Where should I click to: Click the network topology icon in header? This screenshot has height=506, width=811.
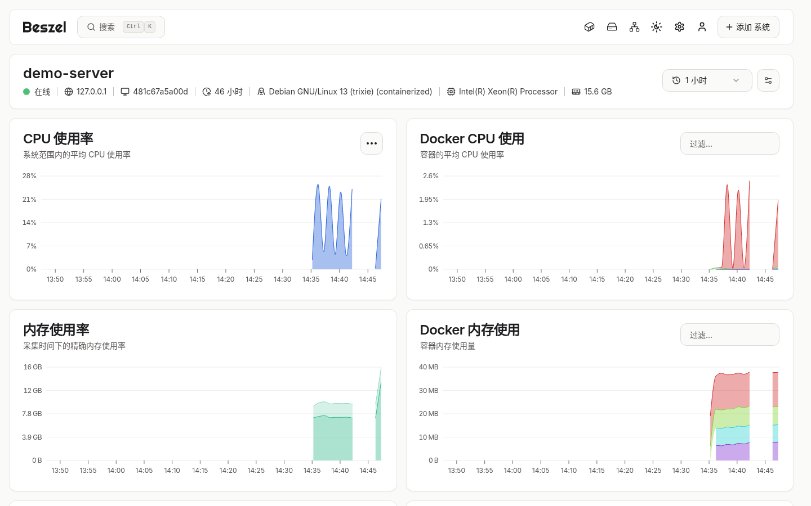(x=634, y=27)
